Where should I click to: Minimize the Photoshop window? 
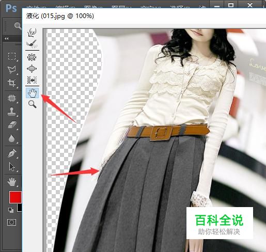pyautogui.click(x=217, y=6)
